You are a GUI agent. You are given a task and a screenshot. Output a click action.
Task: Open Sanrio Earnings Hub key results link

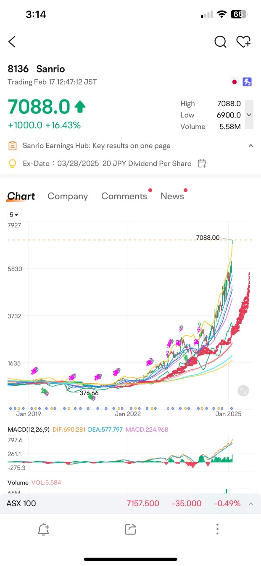[x=97, y=146]
